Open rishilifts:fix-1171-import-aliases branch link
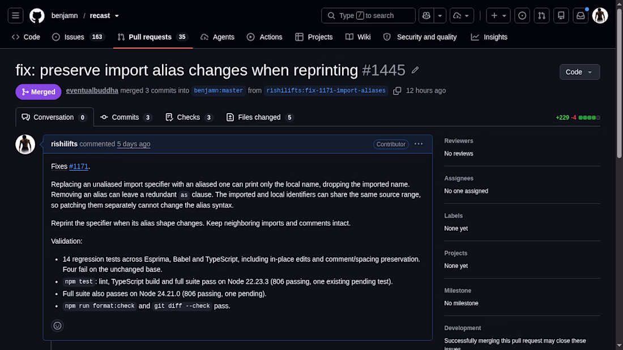The image size is (623, 350). 326,91
